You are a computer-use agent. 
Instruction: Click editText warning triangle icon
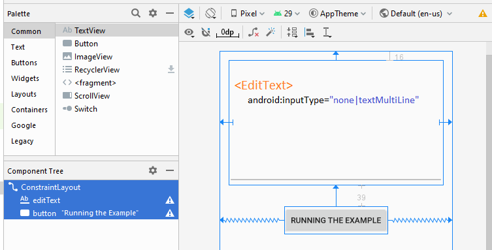click(x=170, y=200)
